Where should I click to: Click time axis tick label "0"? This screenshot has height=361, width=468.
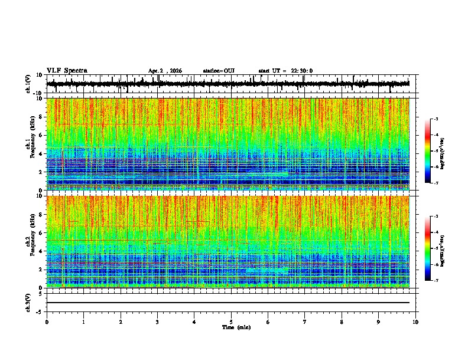click(x=47, y=322)
